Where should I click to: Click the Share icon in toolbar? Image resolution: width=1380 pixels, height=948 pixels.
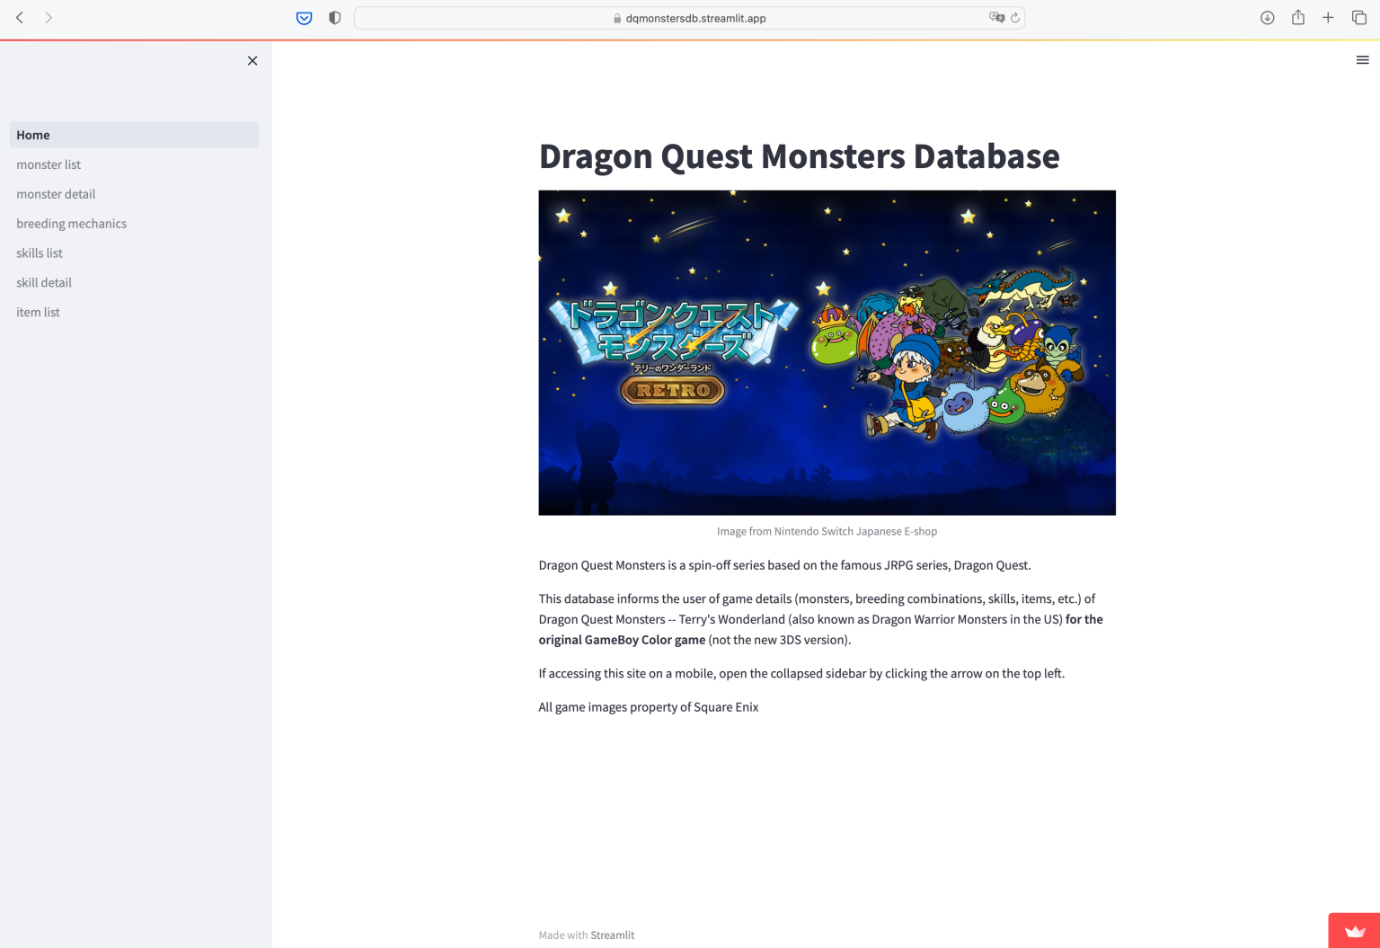[x=1297, y=18]
